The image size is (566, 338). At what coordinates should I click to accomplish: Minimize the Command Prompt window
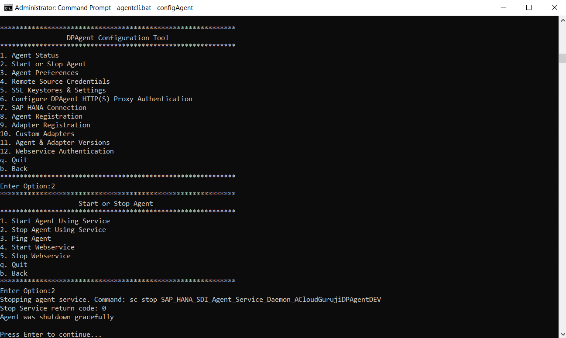pos(504,7)
